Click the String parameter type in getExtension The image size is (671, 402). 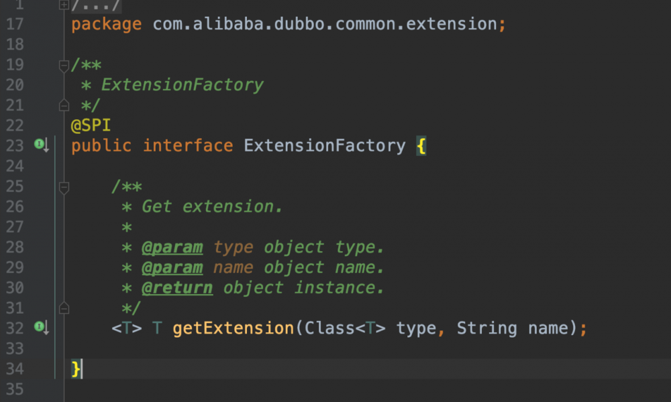[487, 328]
